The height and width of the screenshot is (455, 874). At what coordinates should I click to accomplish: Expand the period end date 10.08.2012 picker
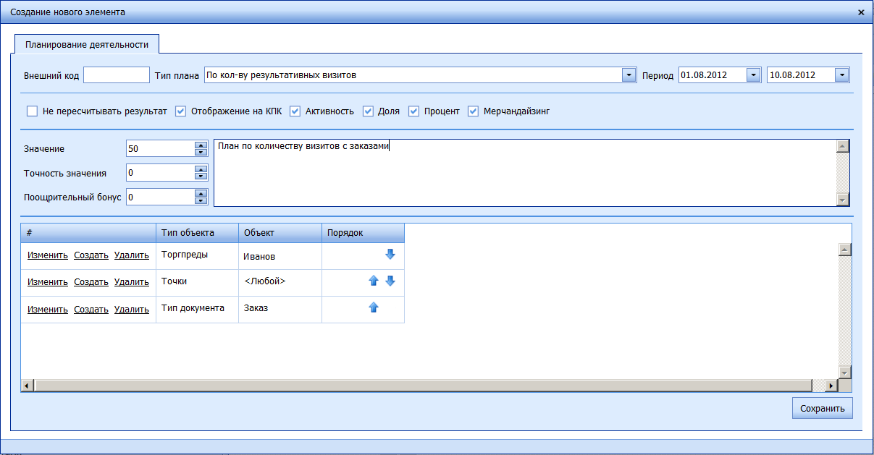(x=841, y=75)
